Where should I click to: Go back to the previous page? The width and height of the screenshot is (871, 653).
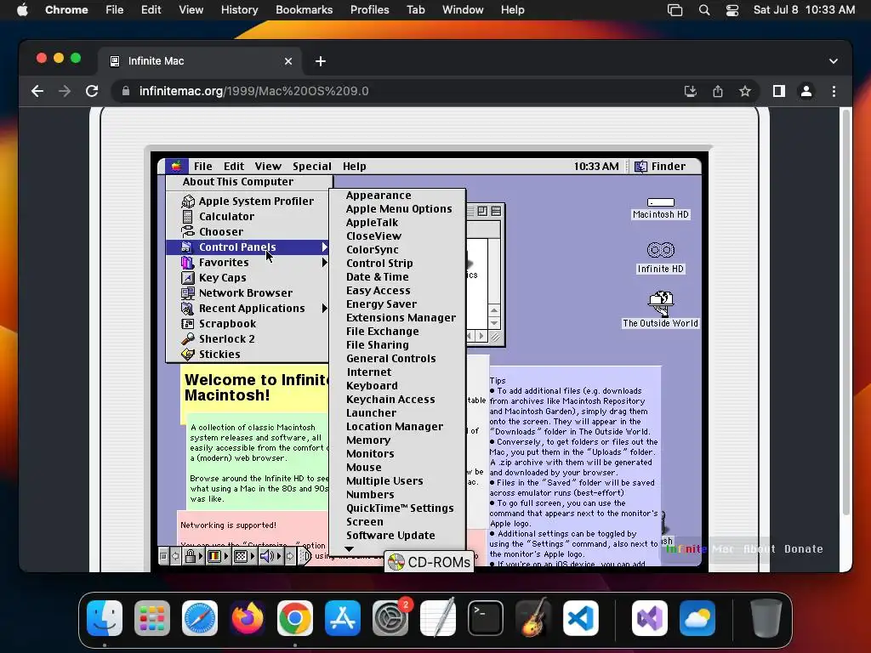(x=37, y=91)
